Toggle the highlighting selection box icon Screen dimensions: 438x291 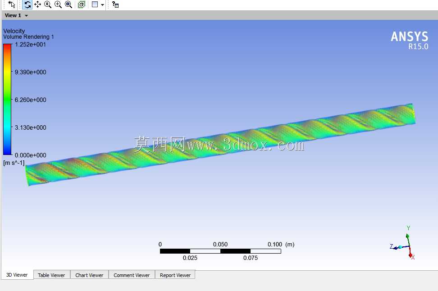coord(81,5)
